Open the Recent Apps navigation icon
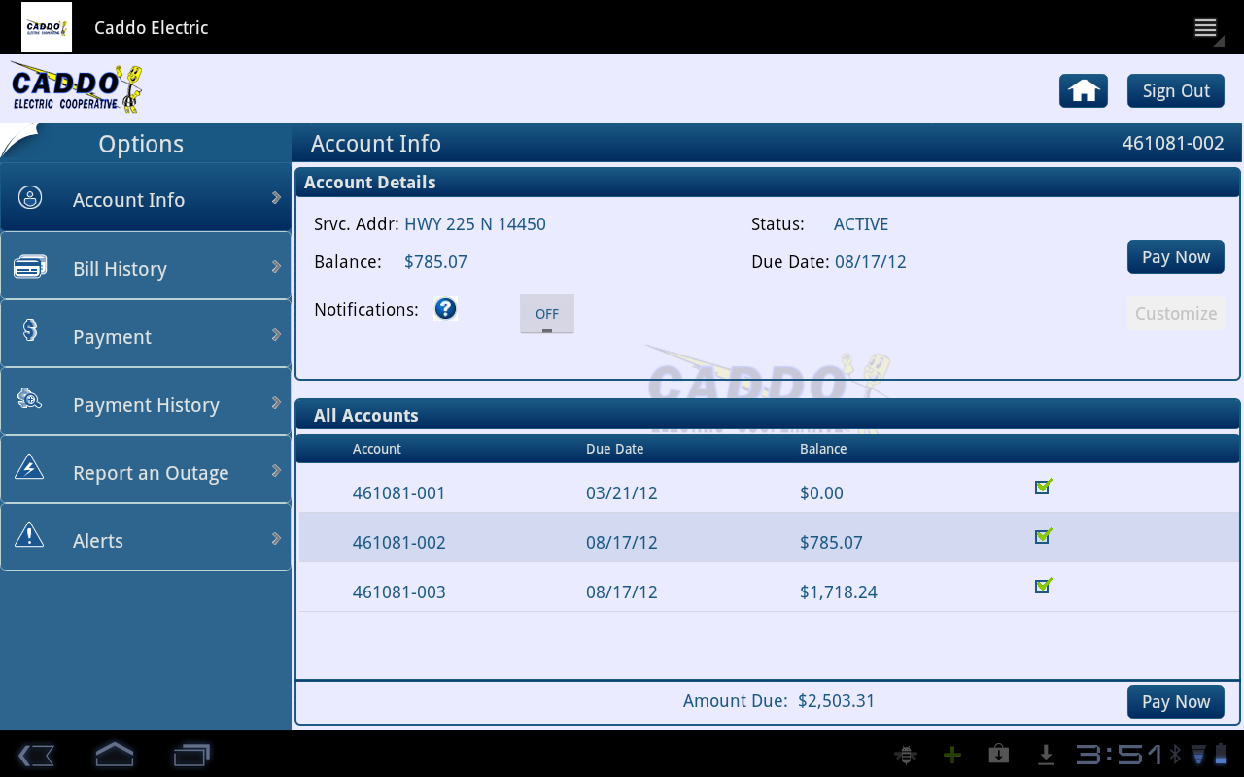 click(x=191, y=755)
